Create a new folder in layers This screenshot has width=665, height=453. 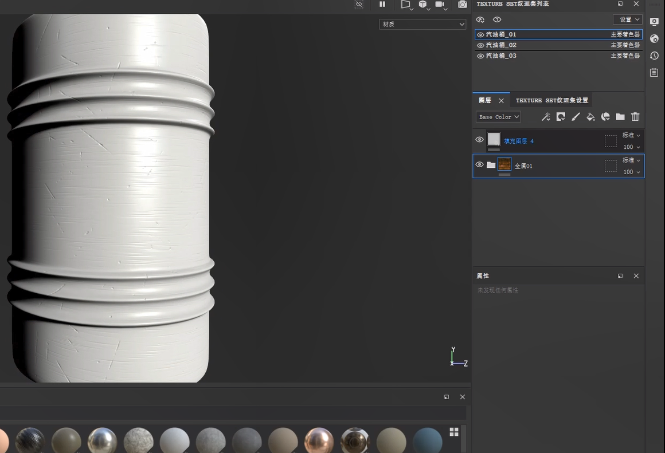click(620, 117)
